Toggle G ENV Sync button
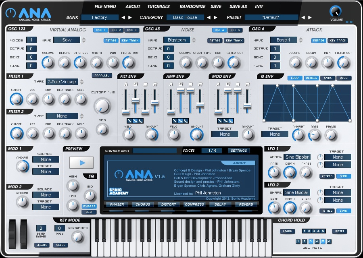 click(328, 78)
